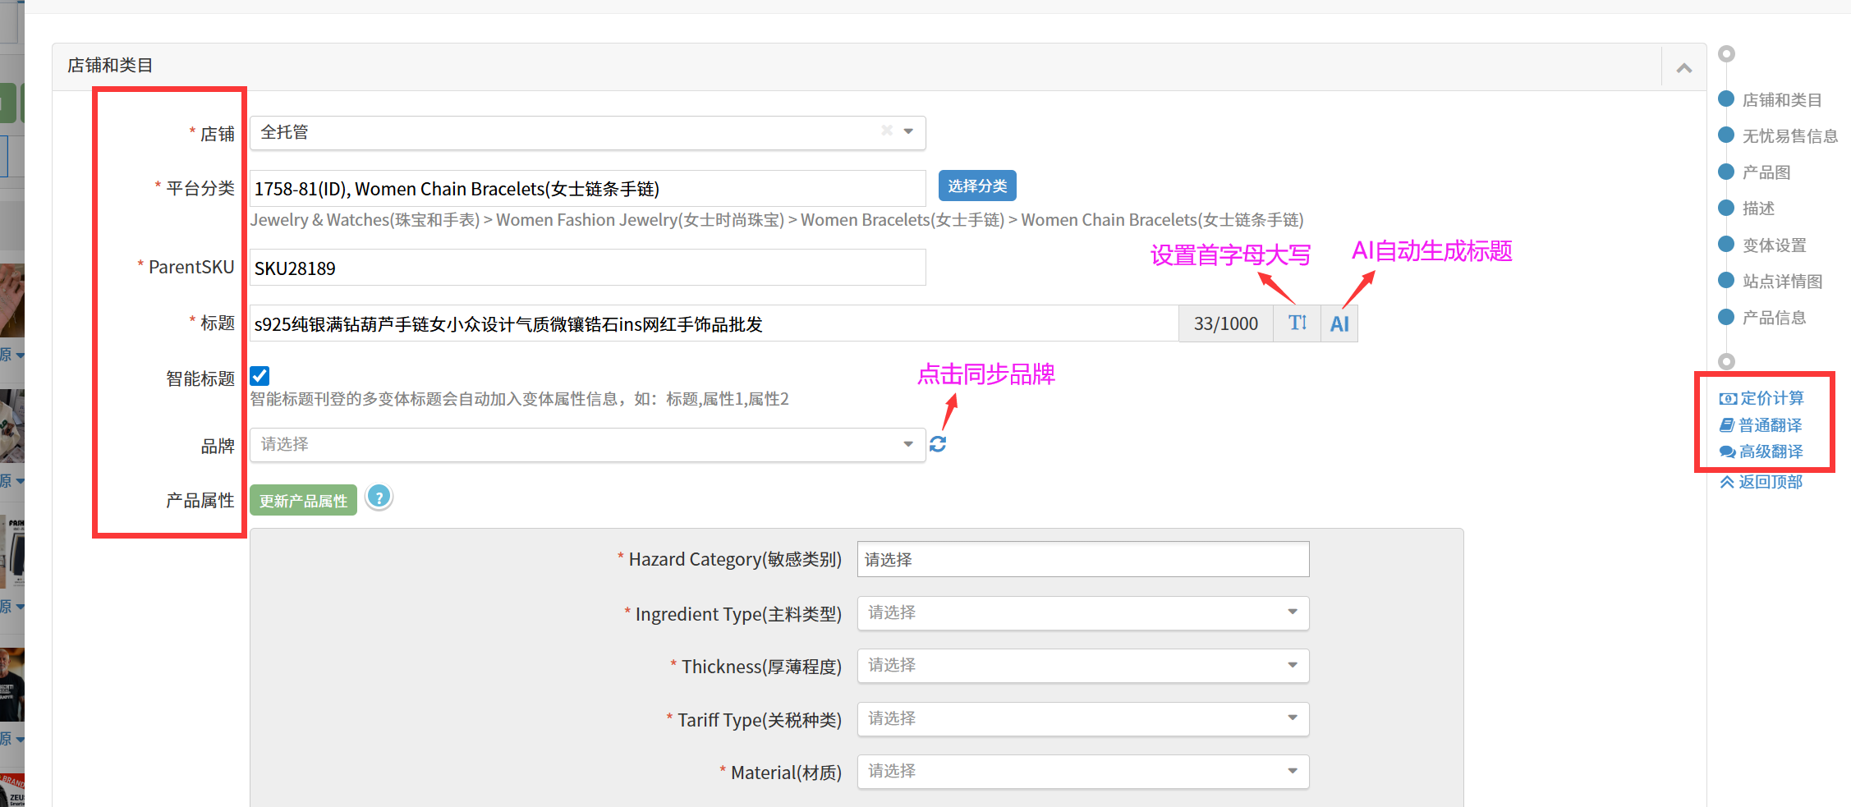The width and height of the screenshot is (1851, 807).
Task: Collapse the 店铺和类目 section panel
Action: pyautogui.click(x=1683, y=68)
